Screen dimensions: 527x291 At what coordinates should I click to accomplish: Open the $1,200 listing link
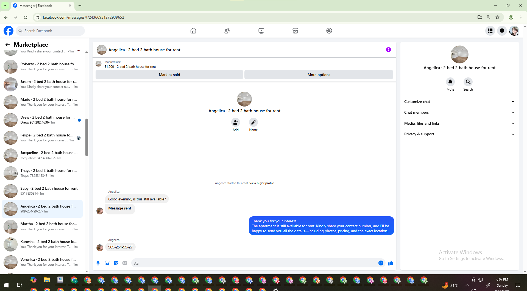tap(130, 67)
